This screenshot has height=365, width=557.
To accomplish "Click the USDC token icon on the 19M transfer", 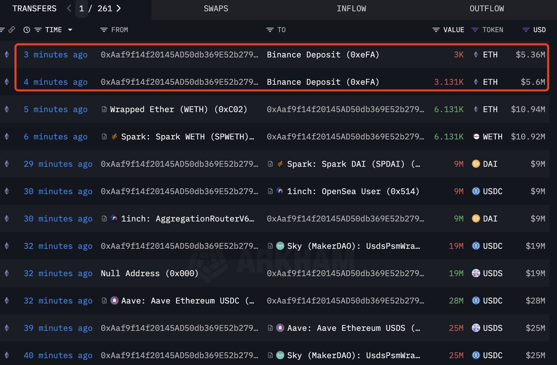I will pos(476,246).
